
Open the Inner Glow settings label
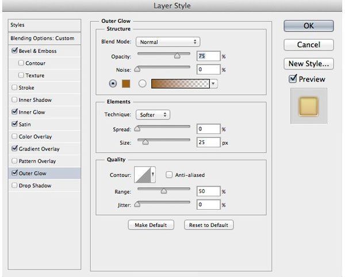coord(32,112)
